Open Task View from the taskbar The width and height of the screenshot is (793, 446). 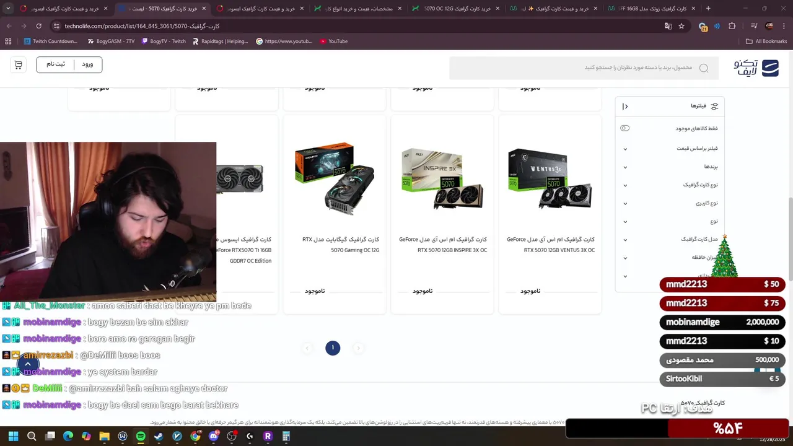50,436
